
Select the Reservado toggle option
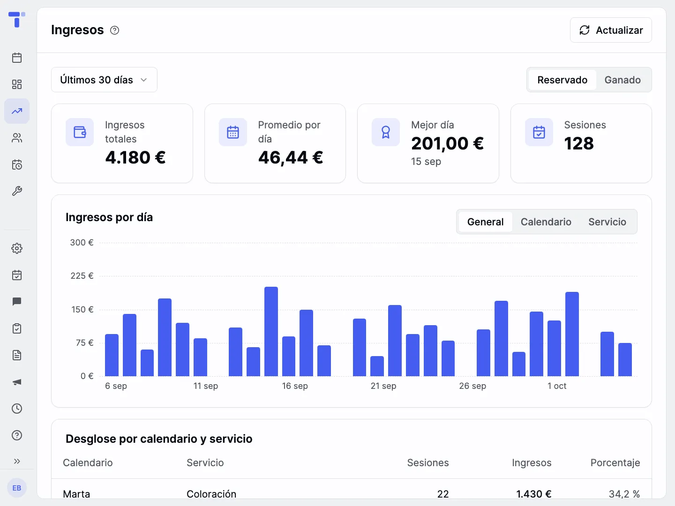click(x=562, y=80)
